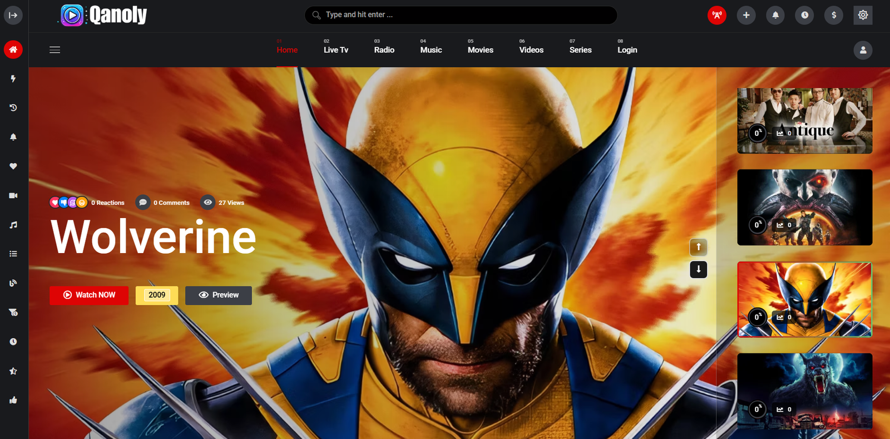Switch to Live Tv menu item
This screenshot has height=439, width=890.
pyautogui.click(x=336, y=50)
